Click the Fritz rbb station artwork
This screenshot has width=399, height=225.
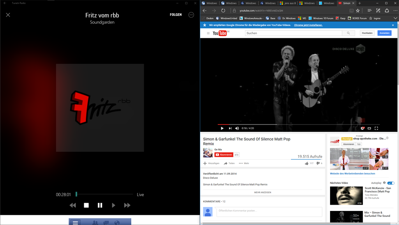[100, 108]
